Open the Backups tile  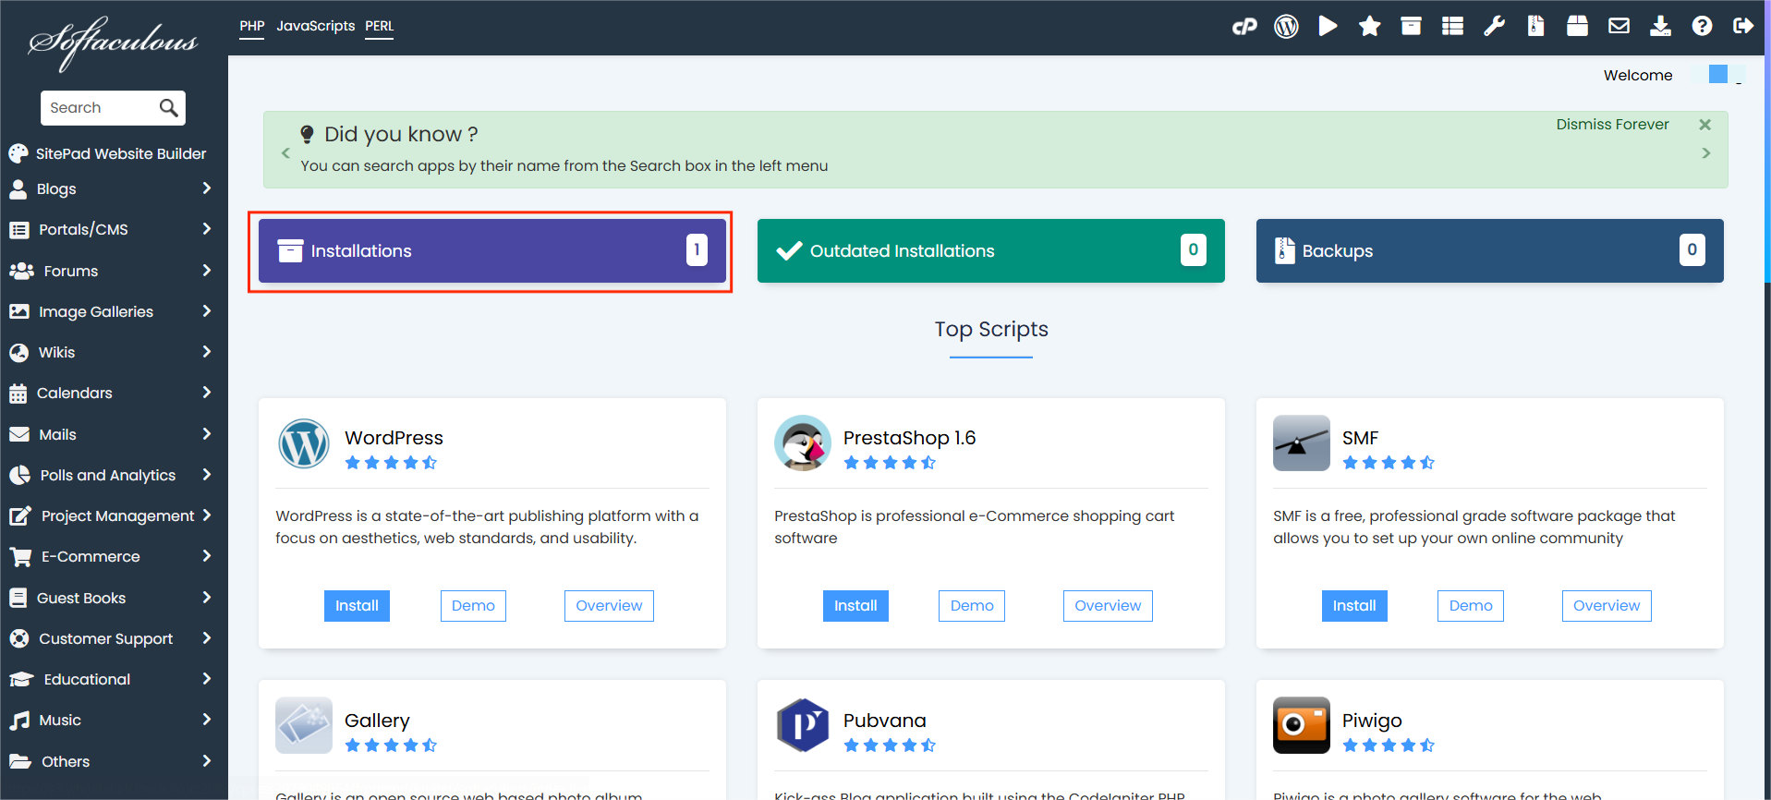(1490, 250)
